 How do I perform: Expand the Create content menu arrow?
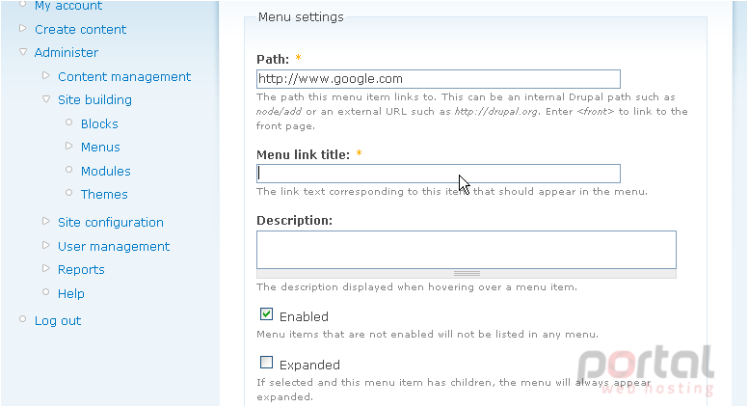coord(22,29)
